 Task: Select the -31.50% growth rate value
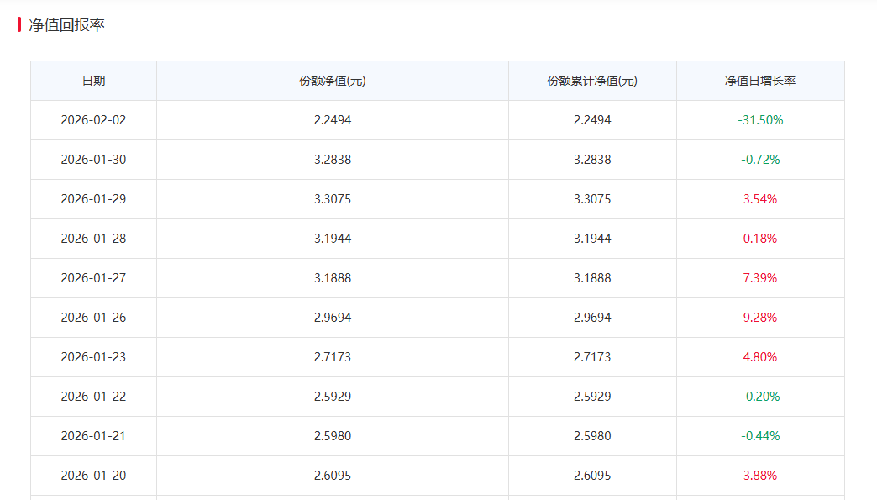click(x=760, y=120)
